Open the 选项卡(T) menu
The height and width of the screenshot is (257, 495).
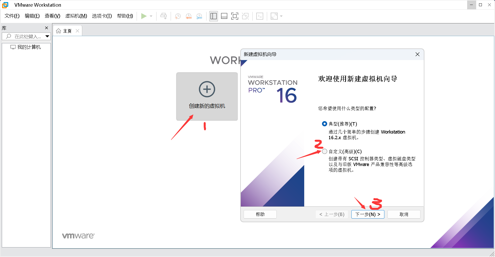click(102, 16)
